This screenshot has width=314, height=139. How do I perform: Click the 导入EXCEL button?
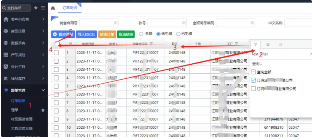click(86, 34)
